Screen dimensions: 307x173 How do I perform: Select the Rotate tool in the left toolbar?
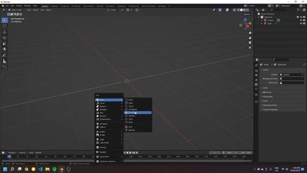(x=4, y=37)
